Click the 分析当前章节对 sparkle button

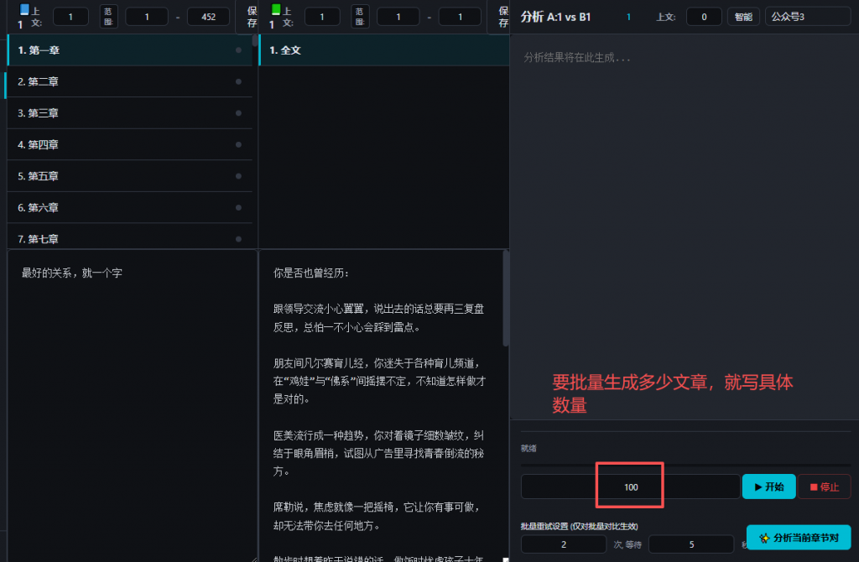pos(798,538)
